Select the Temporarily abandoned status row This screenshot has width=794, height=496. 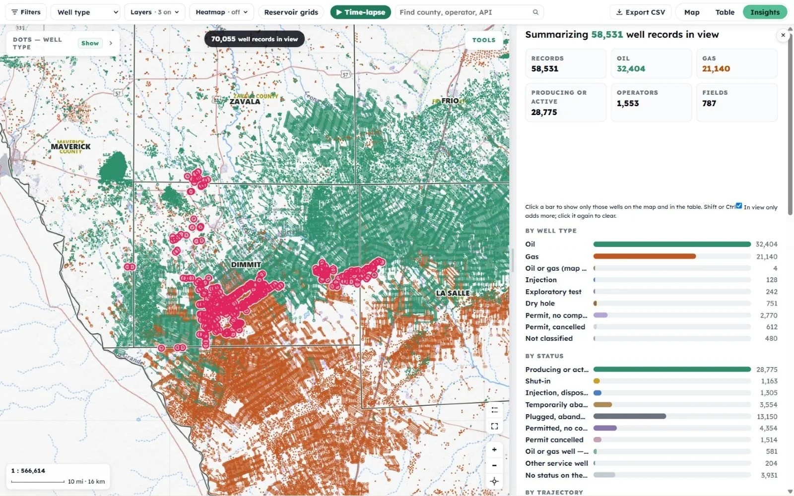point(651,405)
